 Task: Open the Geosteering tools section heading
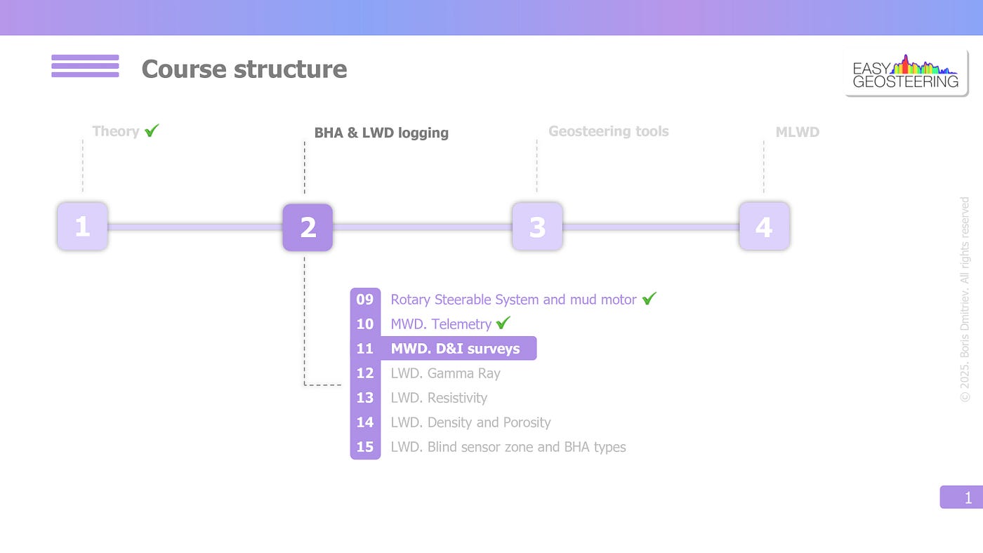click(x=609, y=131)
